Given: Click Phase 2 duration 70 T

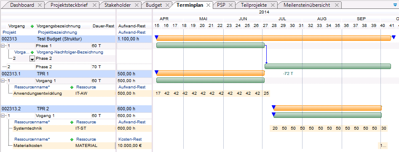Looking at the screenshot, I should [96, 67].
